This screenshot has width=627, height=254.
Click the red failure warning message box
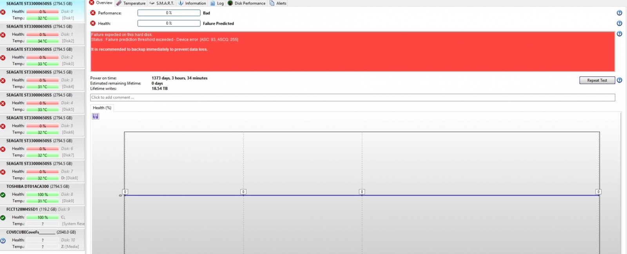[x=352, y=51]
